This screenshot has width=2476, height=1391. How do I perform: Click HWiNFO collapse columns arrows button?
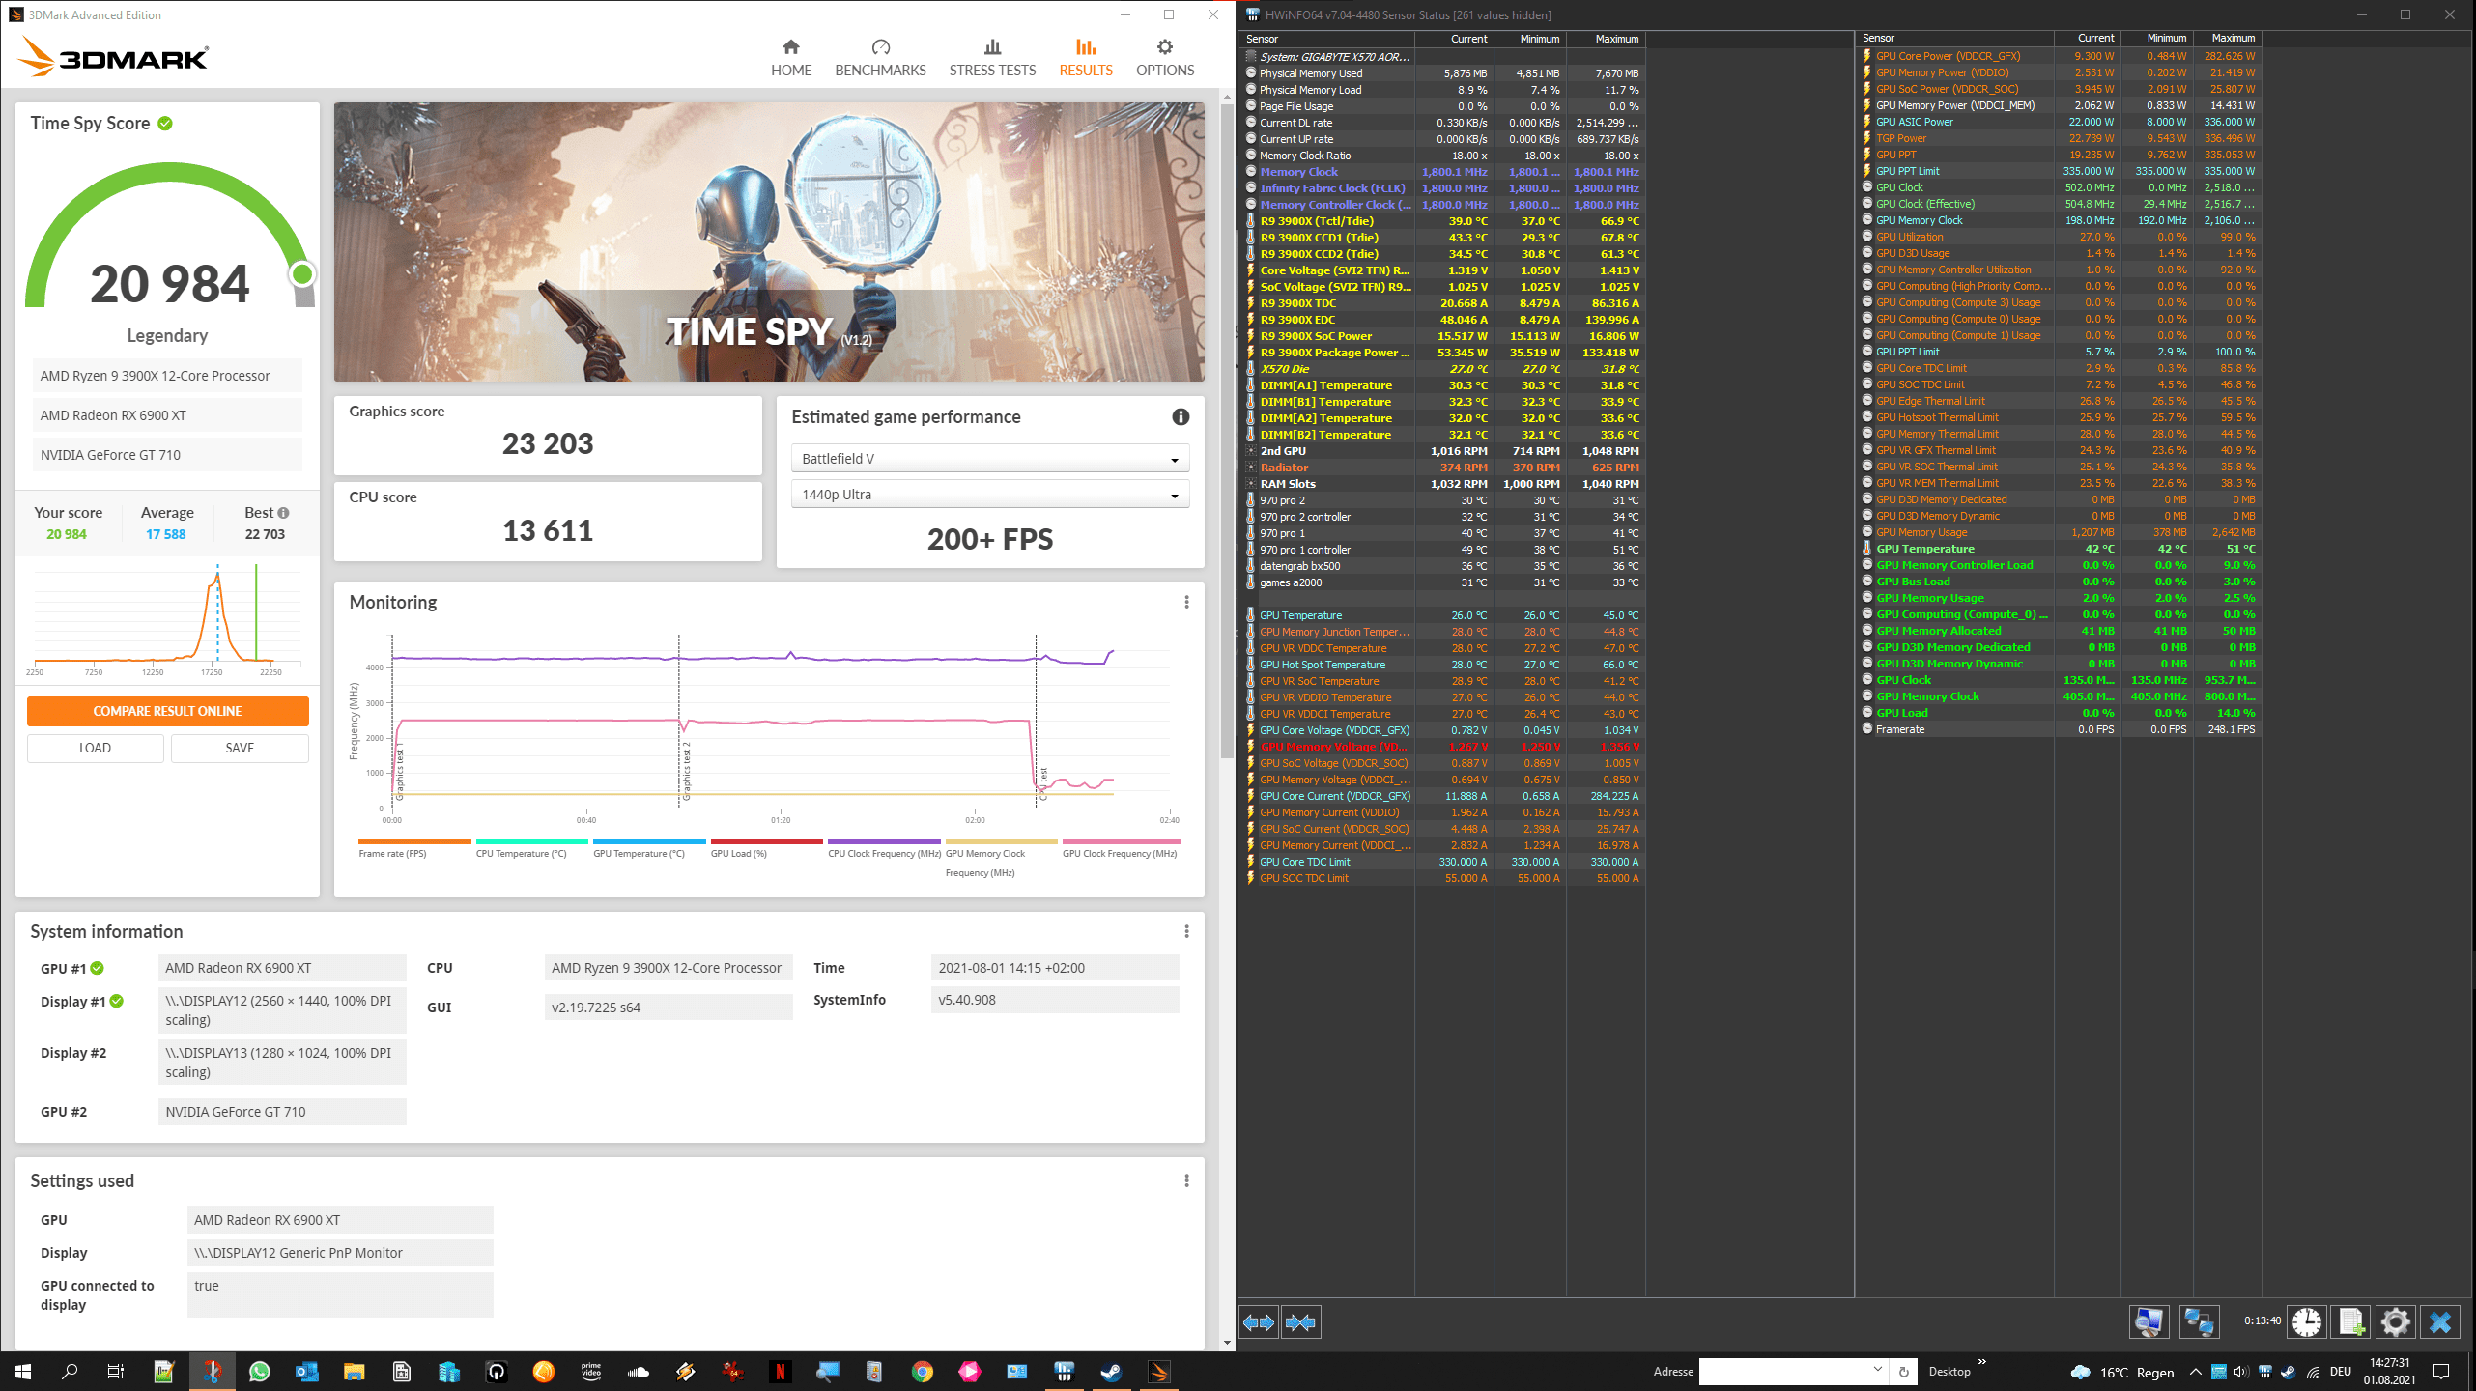pyautogui.click(x=1300, y=1322)
